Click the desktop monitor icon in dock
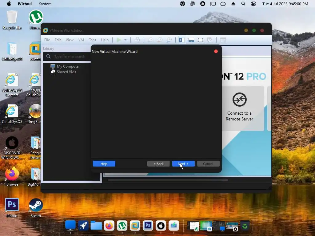This screenshot has height=236, width=315. click(x=70, y=226)
